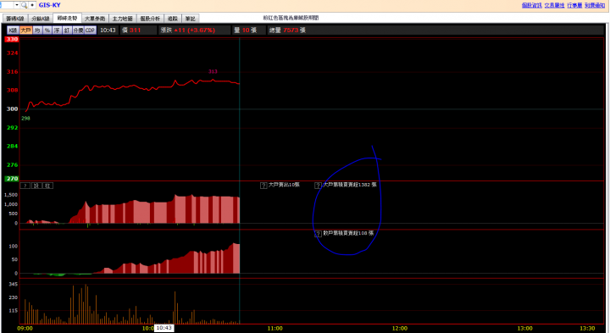Click the 大戶賣出10張 label
This screenshot has height=333, width=610.
(284, 185)
